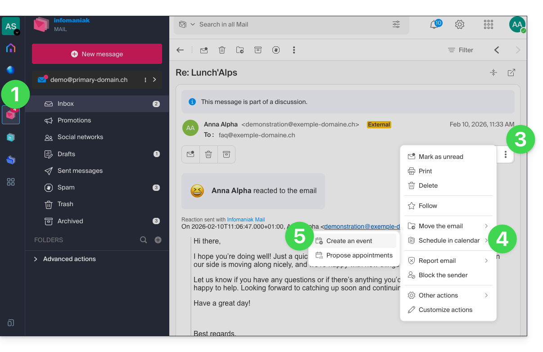This screenshot has width=543, height=352.
Task: Archive thread via toolbar archive icon
Action: click(258, 50)
